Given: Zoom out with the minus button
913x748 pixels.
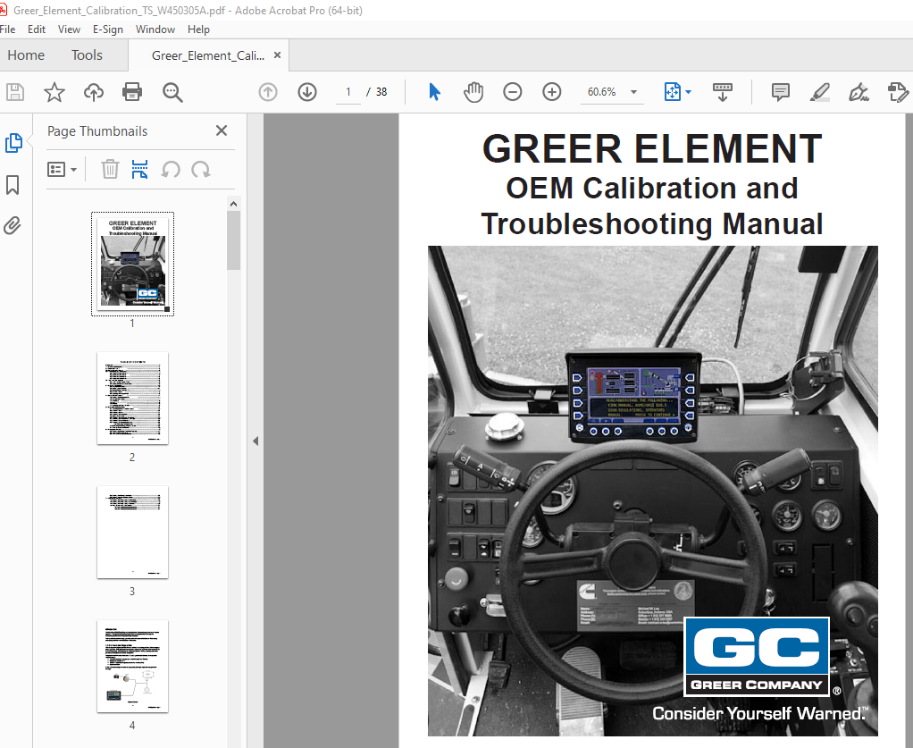Looking at the screenshot, I should 513,92.
